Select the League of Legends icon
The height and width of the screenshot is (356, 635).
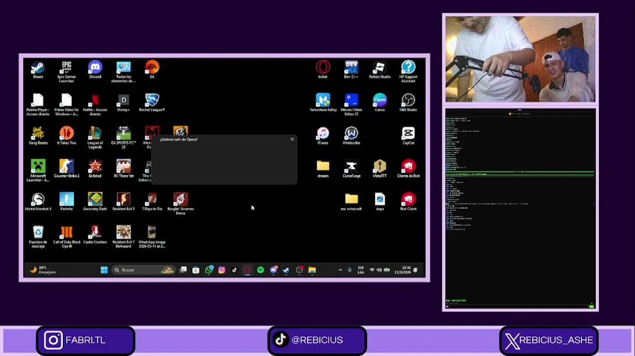pos(95,138)
